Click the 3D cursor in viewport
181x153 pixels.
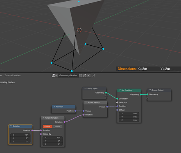[x=79, y=30]
